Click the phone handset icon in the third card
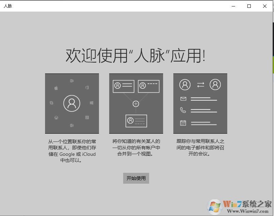274x216 pixels. (x=183, y=110)
